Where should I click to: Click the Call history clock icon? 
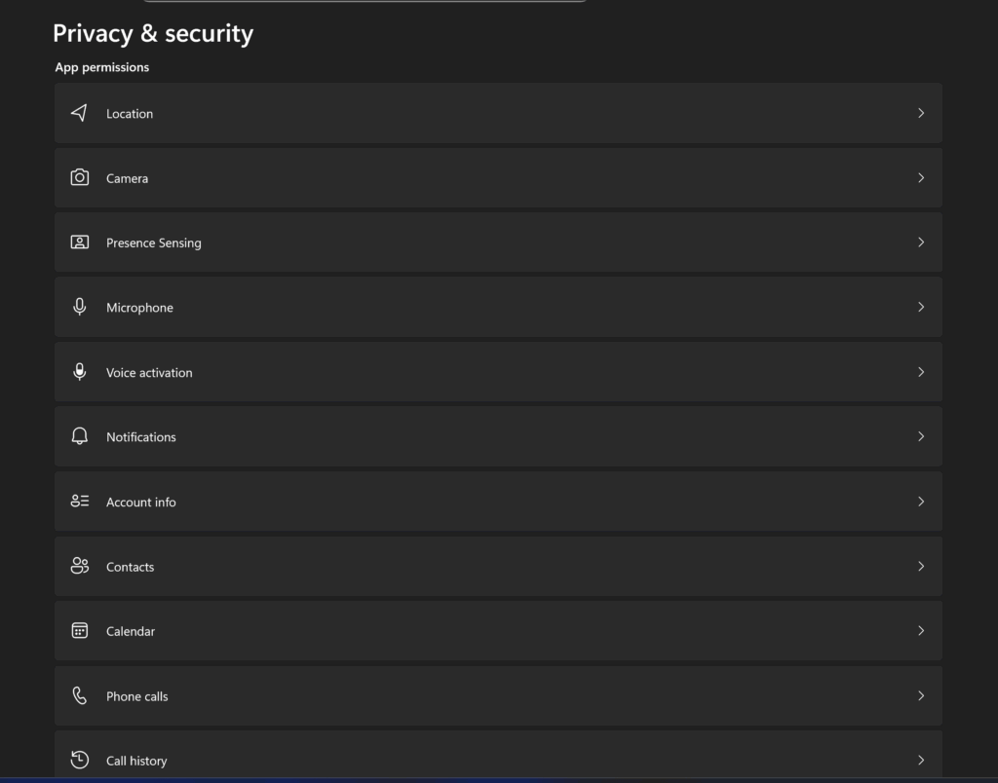point(79,760)
